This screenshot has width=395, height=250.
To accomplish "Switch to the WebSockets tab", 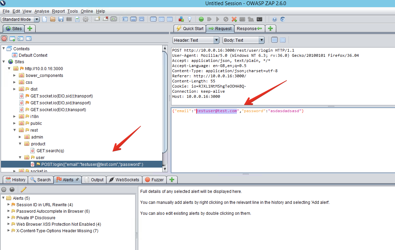I will tap(124, 180).
